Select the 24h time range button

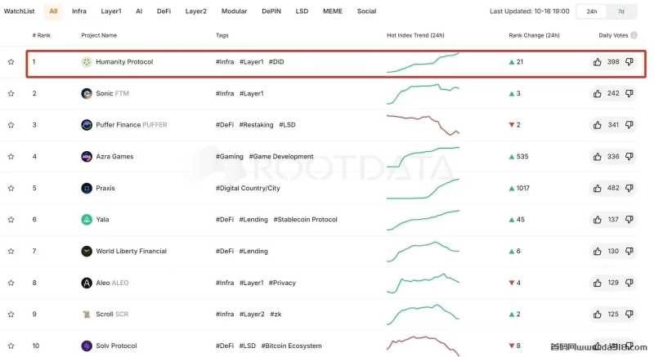point(592,11)
